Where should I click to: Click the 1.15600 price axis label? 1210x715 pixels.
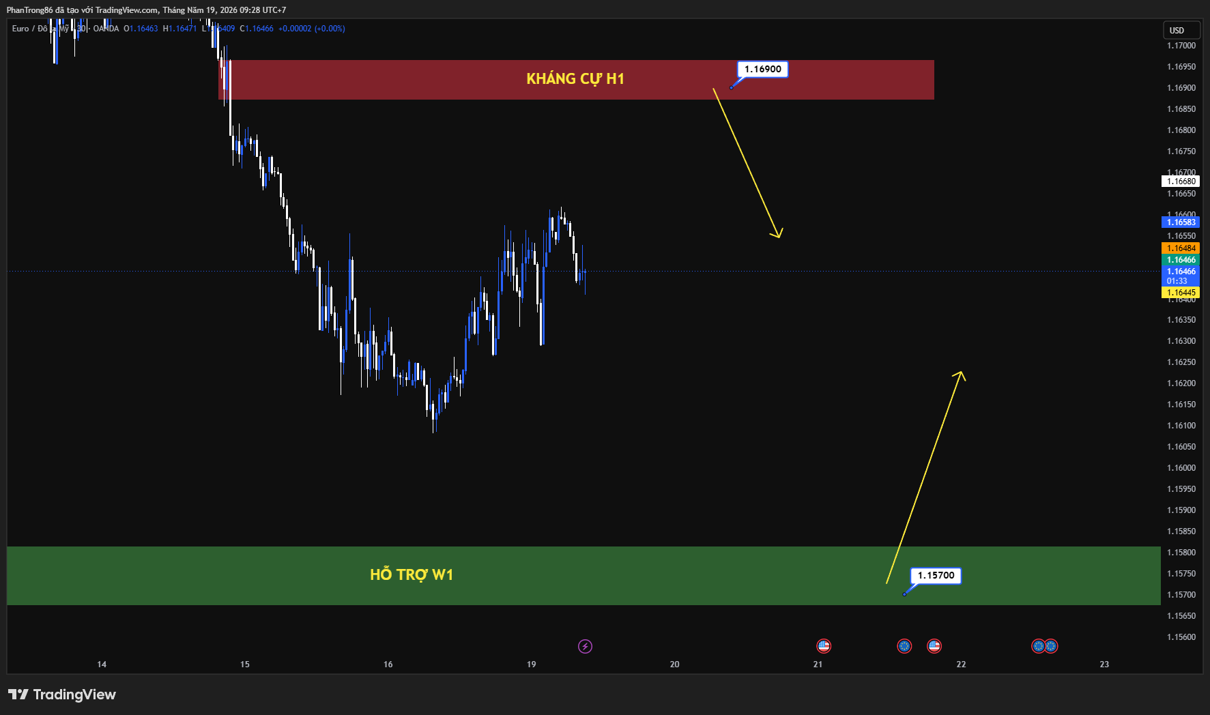[x=1181, y=637]
